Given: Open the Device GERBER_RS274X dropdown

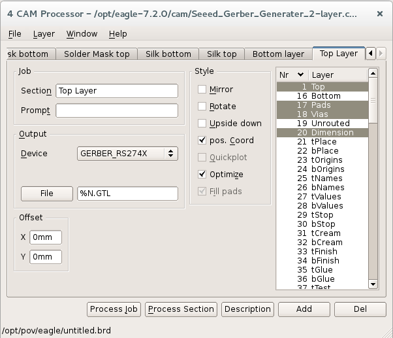Looking at the screenshot, I should click(x=127, y=154).
